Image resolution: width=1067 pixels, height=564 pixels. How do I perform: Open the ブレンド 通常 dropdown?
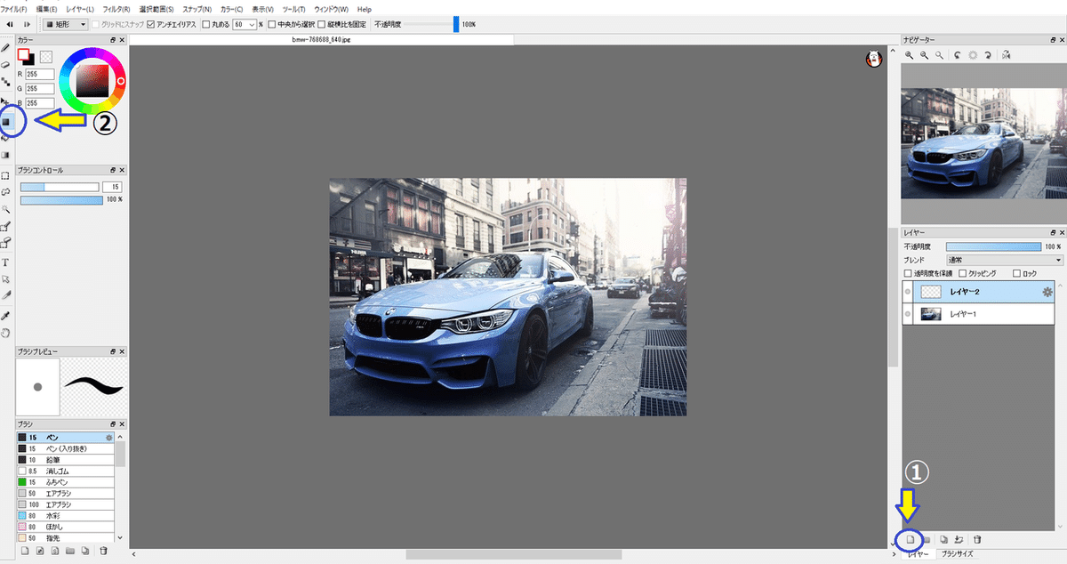coord(1005,260)
